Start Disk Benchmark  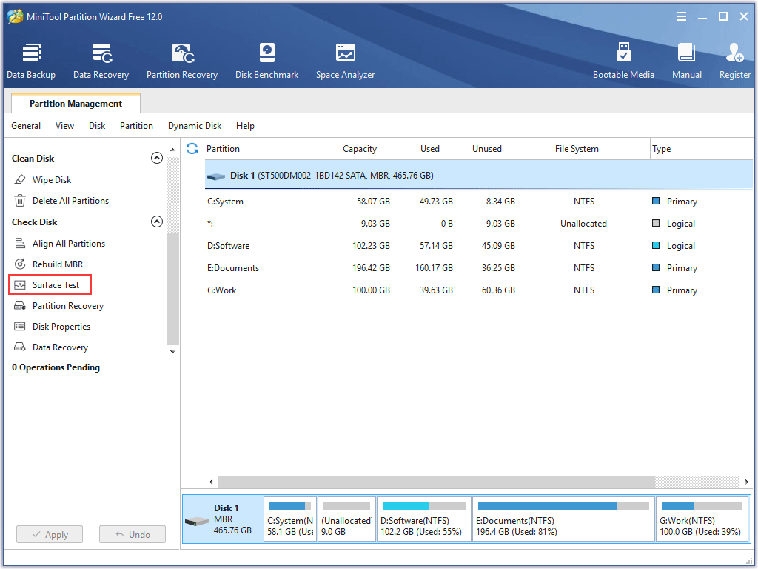pyautogui.click(x=266, y=59)
